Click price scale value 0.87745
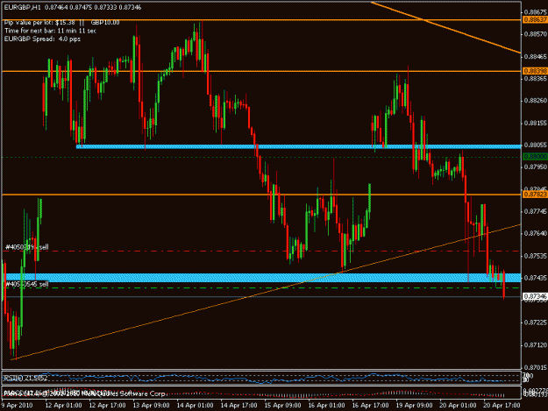The image size is (548, 411). [535, 211]
